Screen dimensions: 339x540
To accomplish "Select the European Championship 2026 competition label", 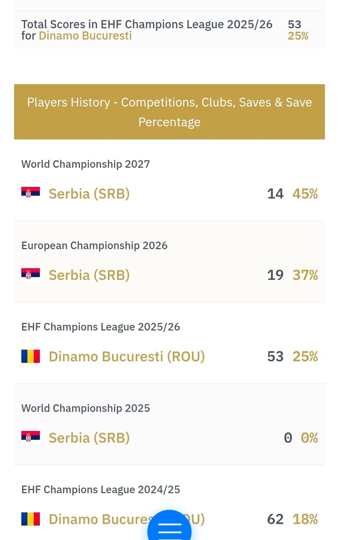I will coord(95,246).
